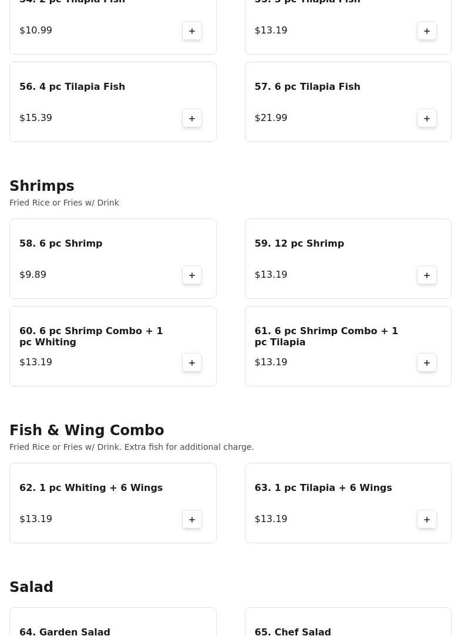Select the 58. 6 pc Shrimp item name
This screenshot has width=461, height=636.
click(x=61, y=243)
